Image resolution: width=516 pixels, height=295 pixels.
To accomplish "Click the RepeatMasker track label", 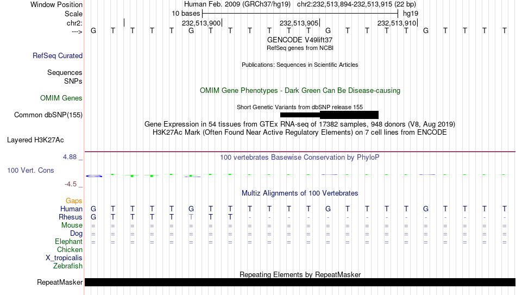I will [60, 282].
